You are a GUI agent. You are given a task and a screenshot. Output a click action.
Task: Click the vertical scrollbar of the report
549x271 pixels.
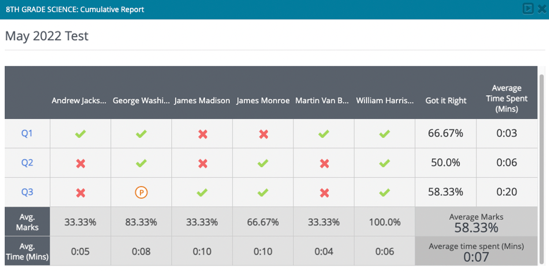pyautogui.click(x=542, y=165)
